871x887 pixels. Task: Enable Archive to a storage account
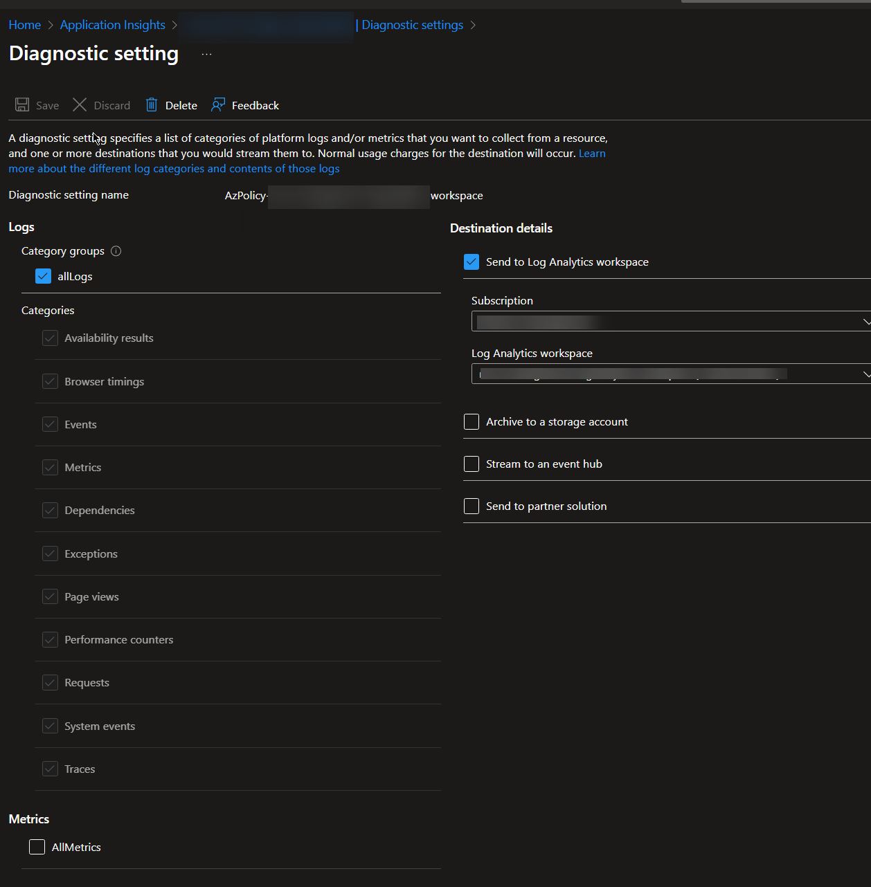click(472, 422)
